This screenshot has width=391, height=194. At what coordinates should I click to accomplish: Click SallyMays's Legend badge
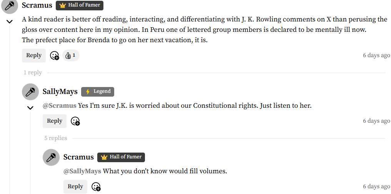98,92
